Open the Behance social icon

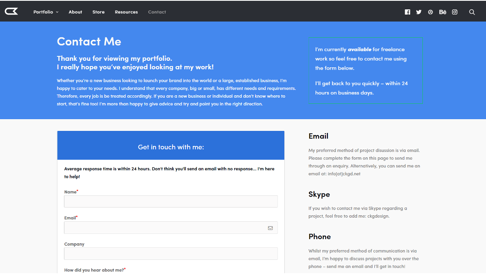[x=443, y=12]
